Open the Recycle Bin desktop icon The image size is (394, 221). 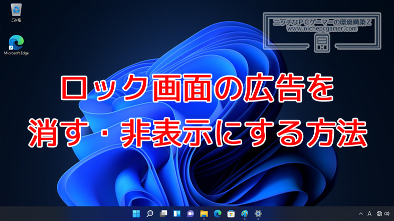click(16, 12)
